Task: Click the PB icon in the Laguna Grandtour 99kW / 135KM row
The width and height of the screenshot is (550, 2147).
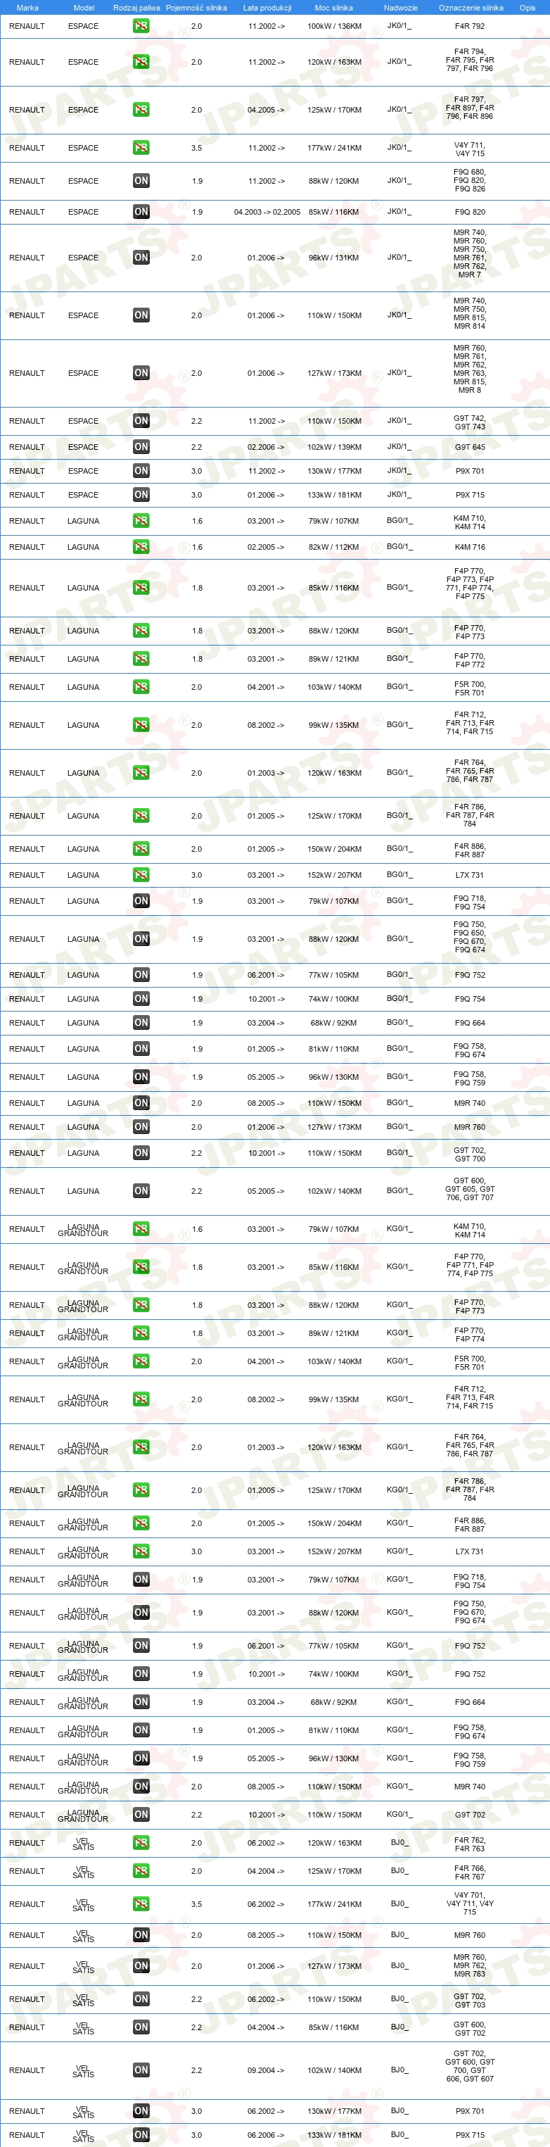Action: (x=141, y=1399)
